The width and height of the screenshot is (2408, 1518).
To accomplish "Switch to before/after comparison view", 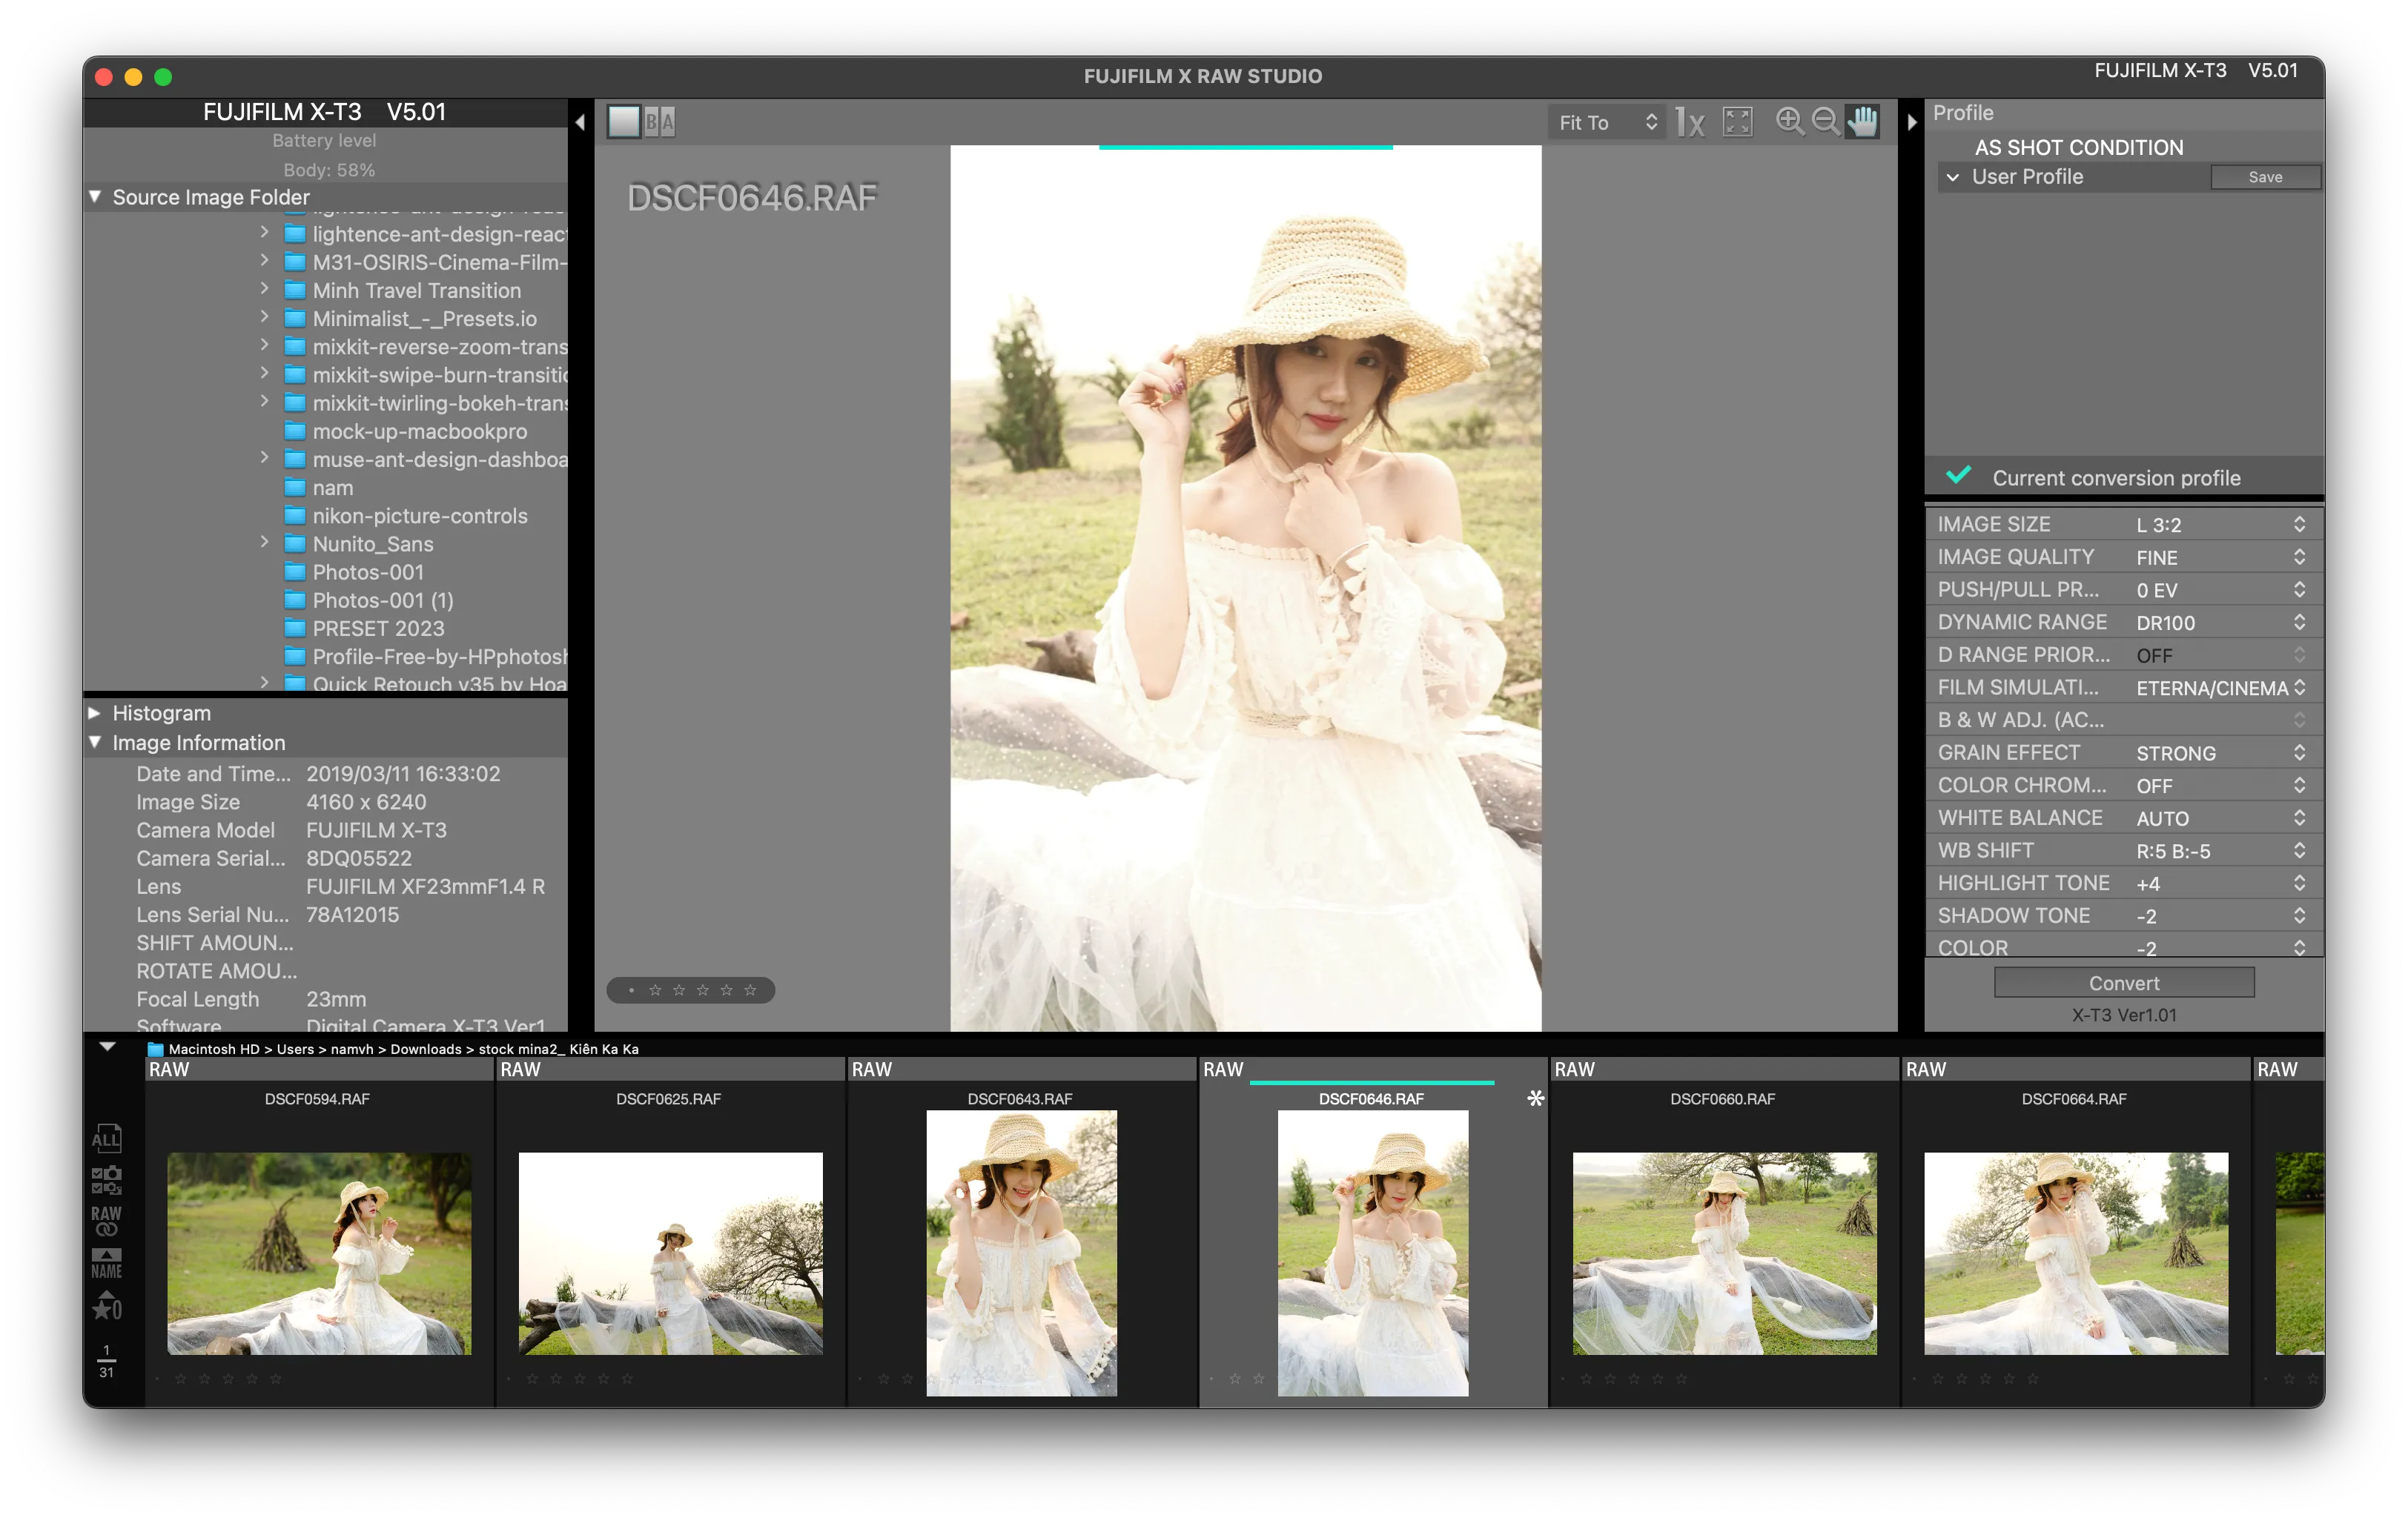I will pos(659,122).
